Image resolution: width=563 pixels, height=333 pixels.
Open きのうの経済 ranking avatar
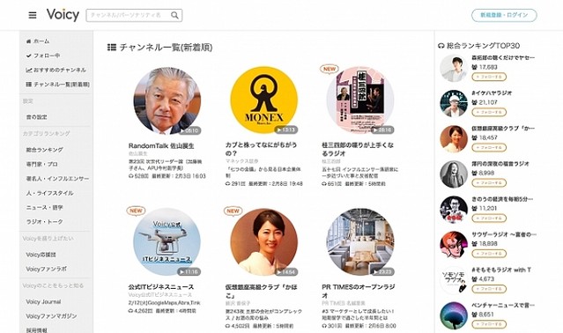pos(454,210)
